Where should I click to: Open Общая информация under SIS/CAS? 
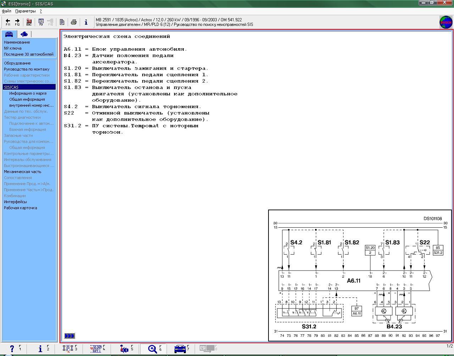pyautogui.click(x=27, y=99)
